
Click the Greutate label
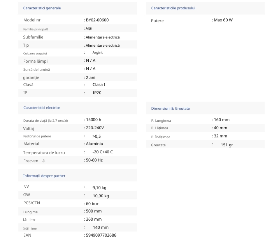(x=158, y=145)
